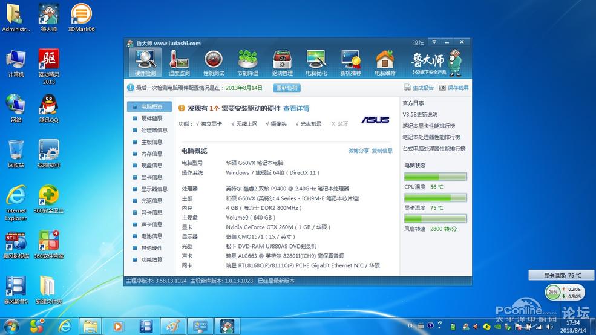Select 功耗估算 sidebar item
The width and height of the screenshot is (596, 335).
click(149, 260)
